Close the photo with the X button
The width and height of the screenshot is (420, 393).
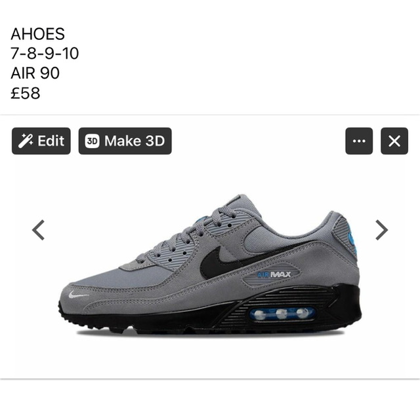point(394,141)
